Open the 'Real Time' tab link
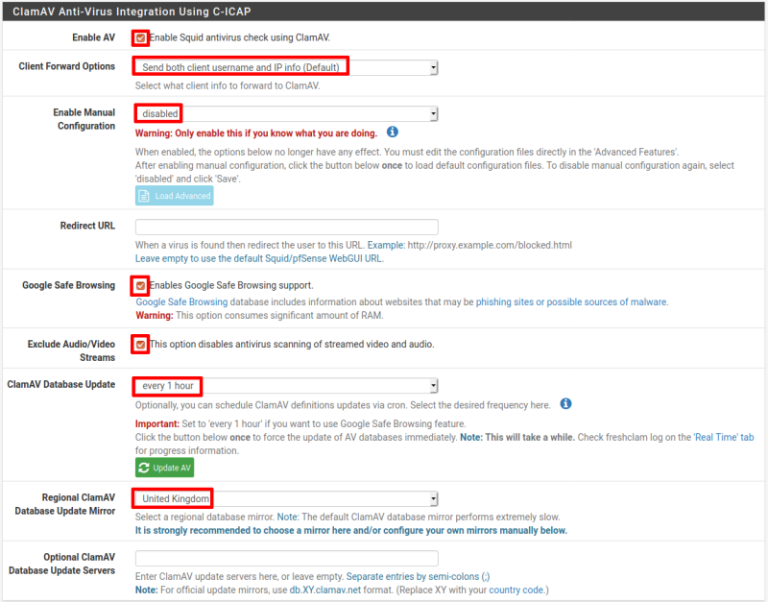The height and width of the screenshot is (602, 768). point(724,437)
